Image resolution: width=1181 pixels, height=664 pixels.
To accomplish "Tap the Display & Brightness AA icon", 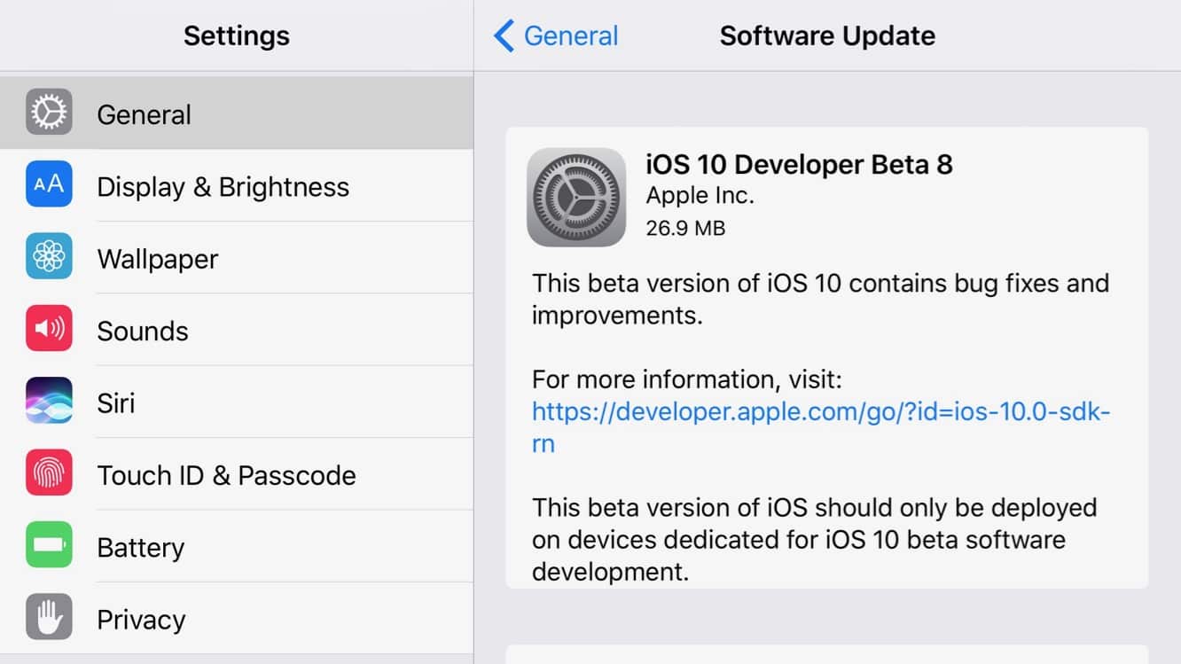I will coord(49,184).
